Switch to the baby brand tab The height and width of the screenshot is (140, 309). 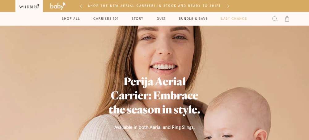57,6
